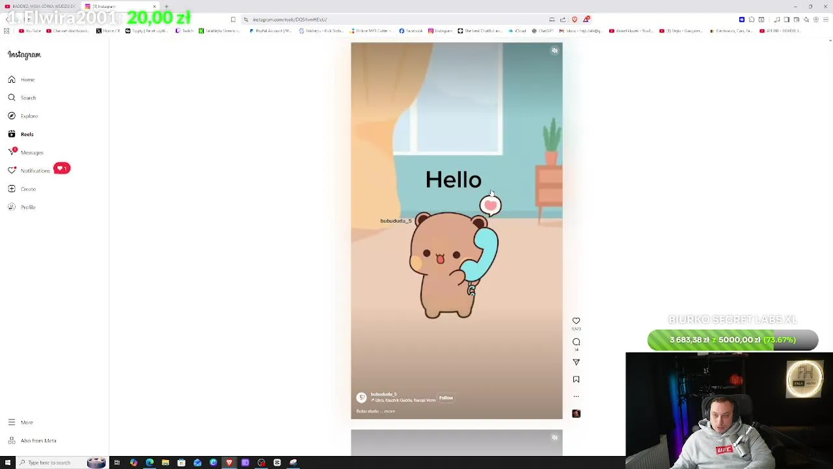Open the YouTube bookmark
This screenshot has height=469, width=833.
tap(31, 31)
